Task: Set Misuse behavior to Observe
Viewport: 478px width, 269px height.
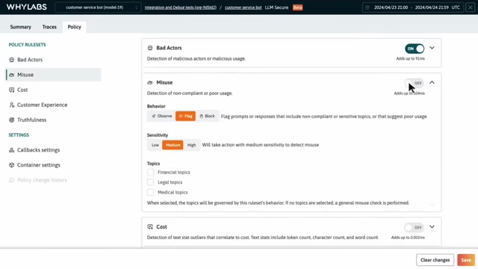Action: click(162, 117)
